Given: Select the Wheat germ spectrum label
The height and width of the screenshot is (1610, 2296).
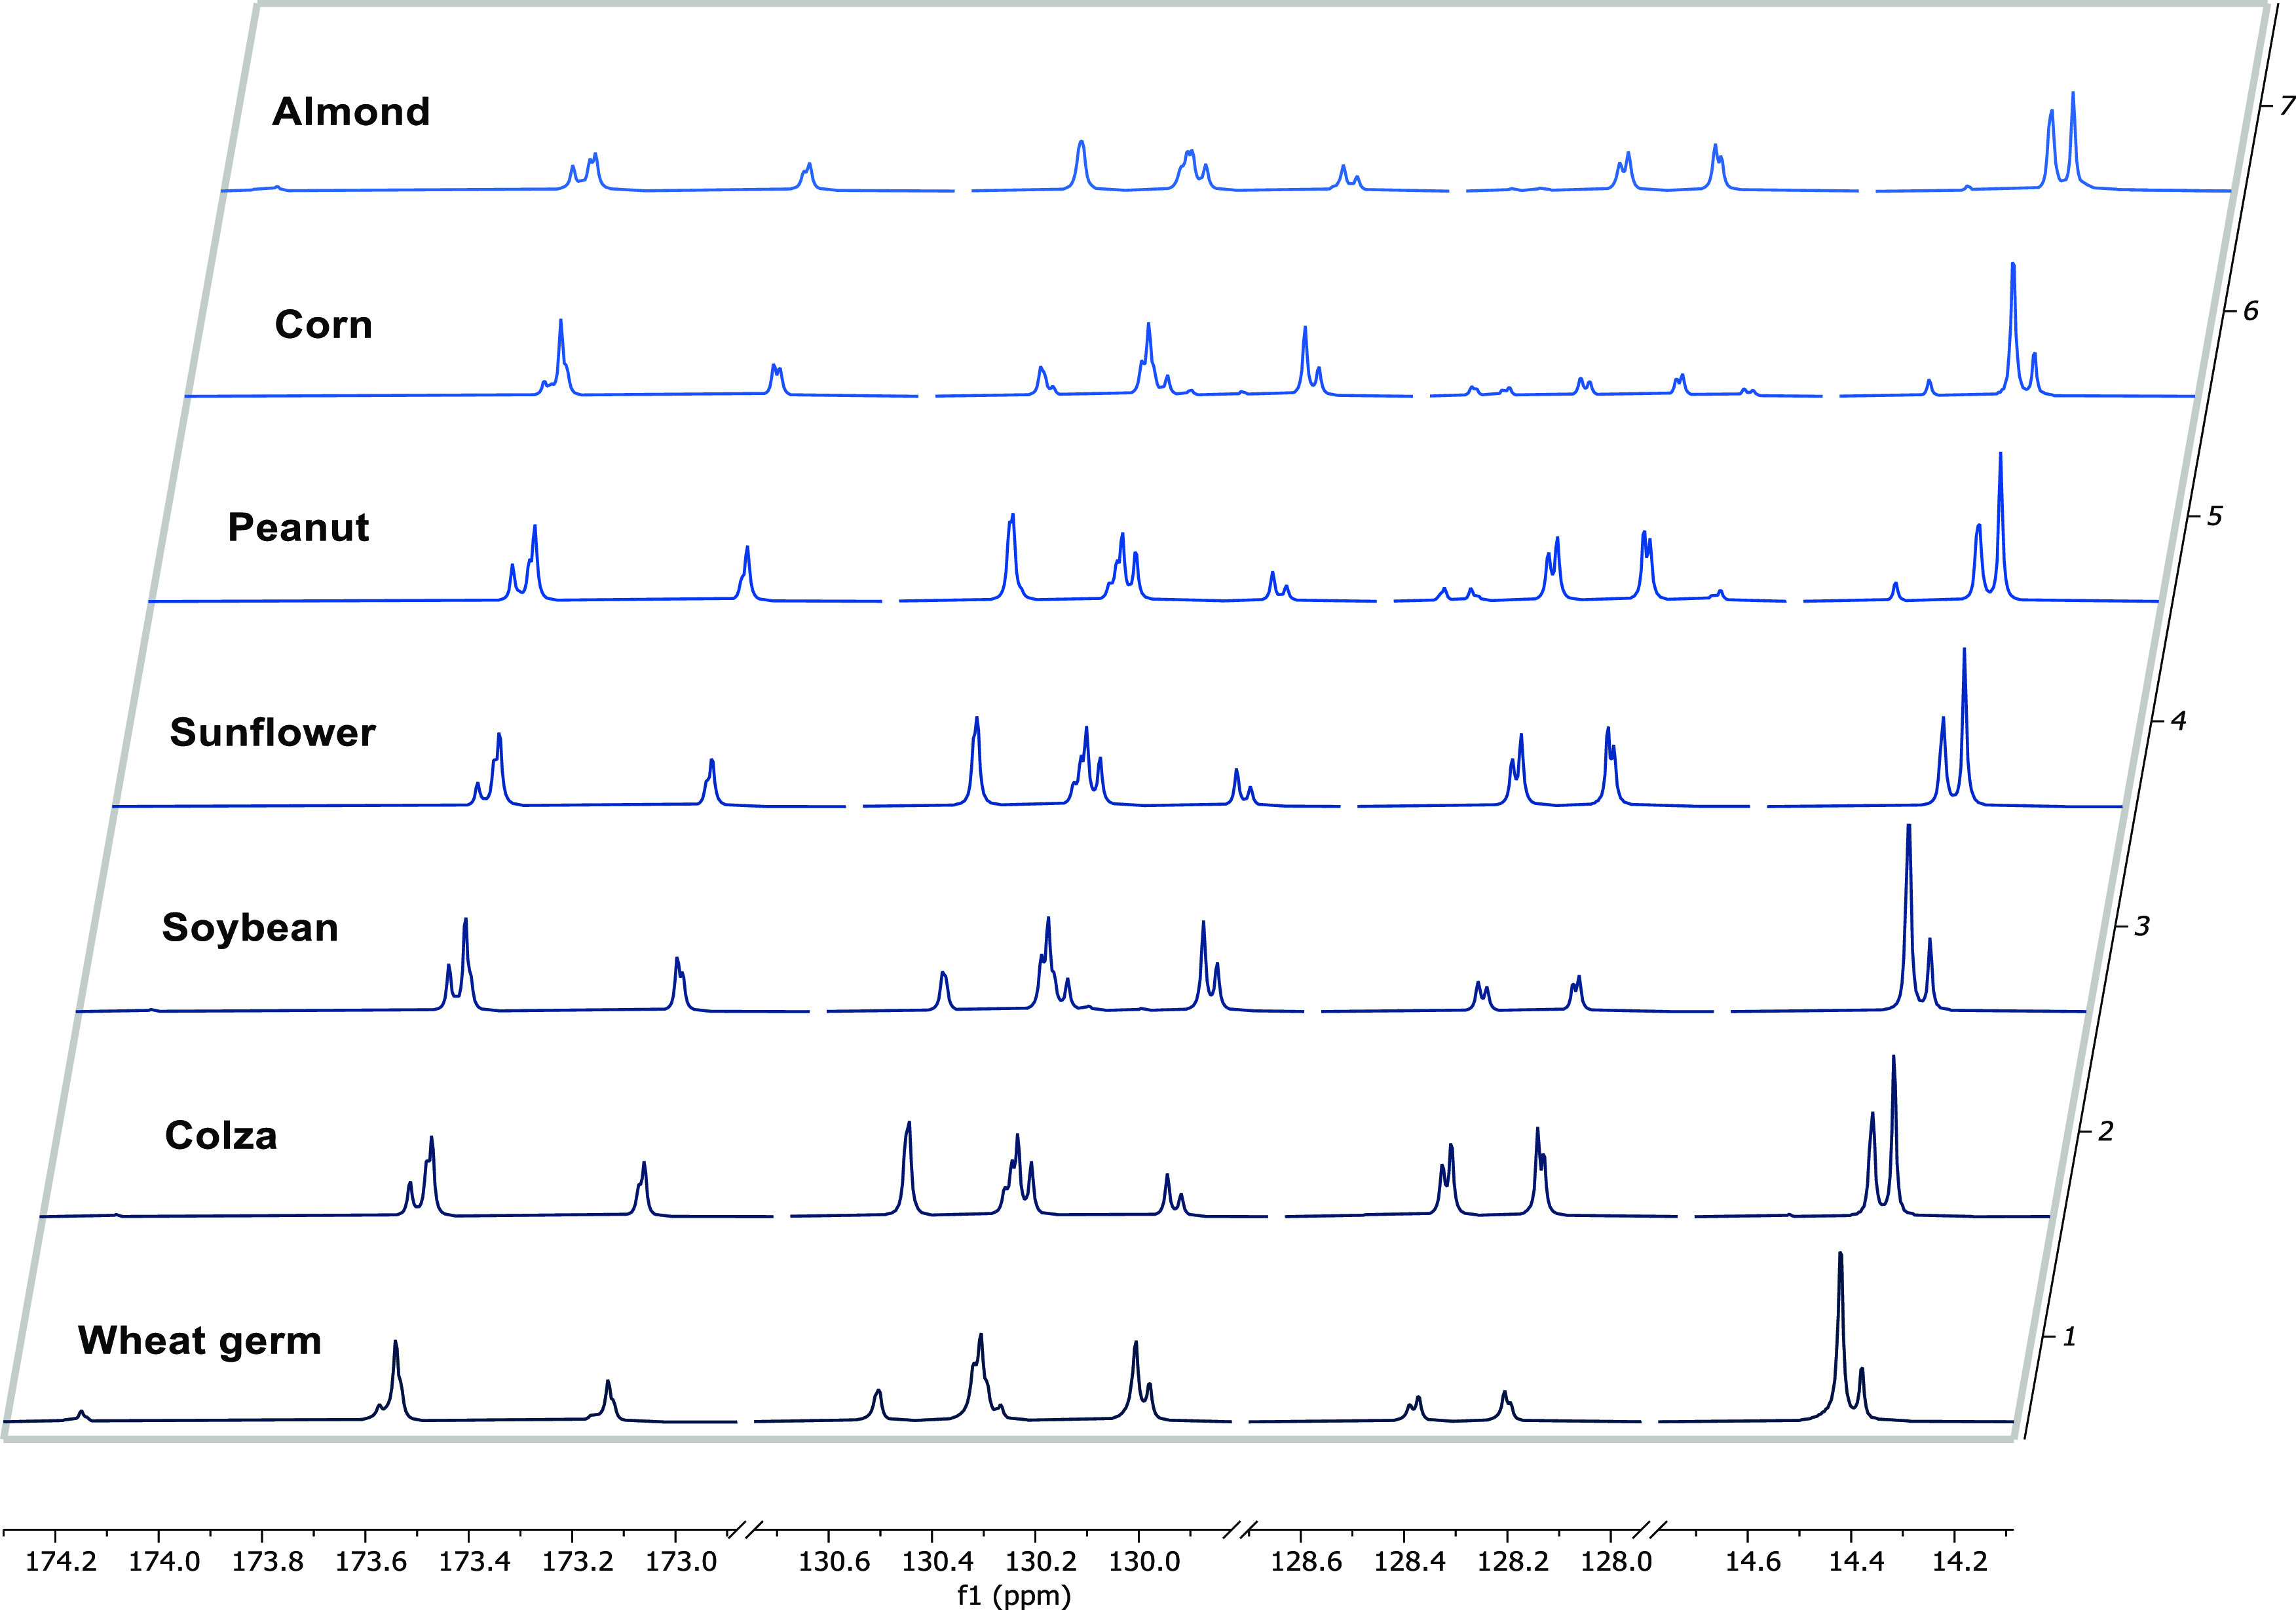Looking at the screenshot, I should 200,1341.
